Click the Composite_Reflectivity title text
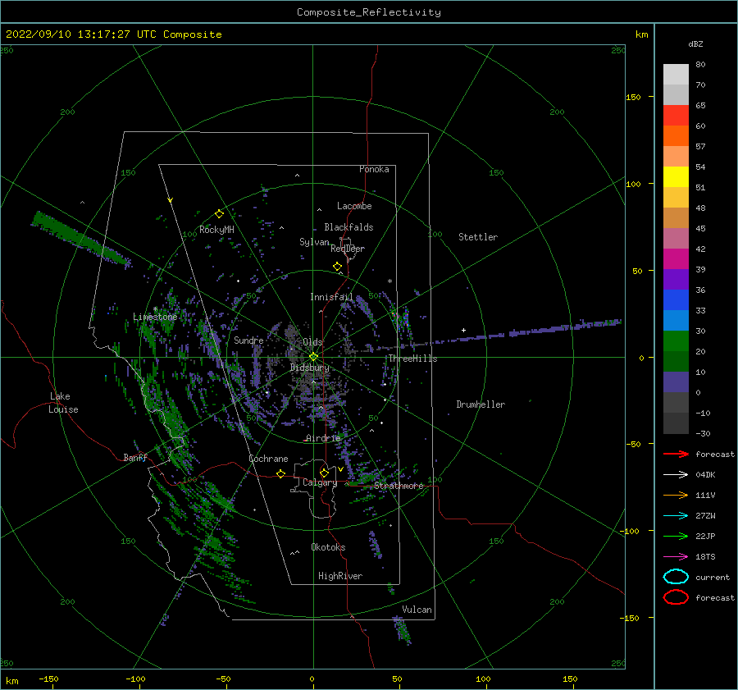 [369, 12]
